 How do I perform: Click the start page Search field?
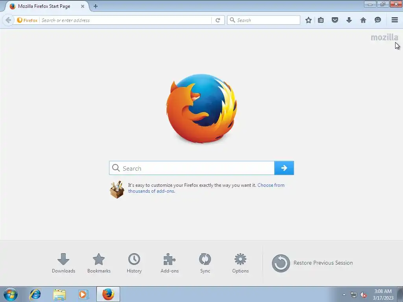point(192,168)
